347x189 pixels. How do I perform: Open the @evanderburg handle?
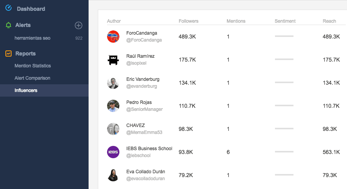pos(141,86)
